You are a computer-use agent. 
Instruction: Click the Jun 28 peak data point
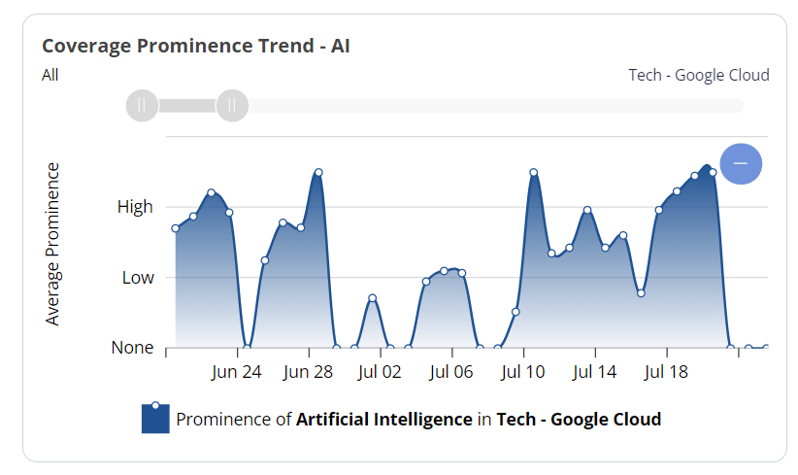pyautogui.click(x=317, y=173)
